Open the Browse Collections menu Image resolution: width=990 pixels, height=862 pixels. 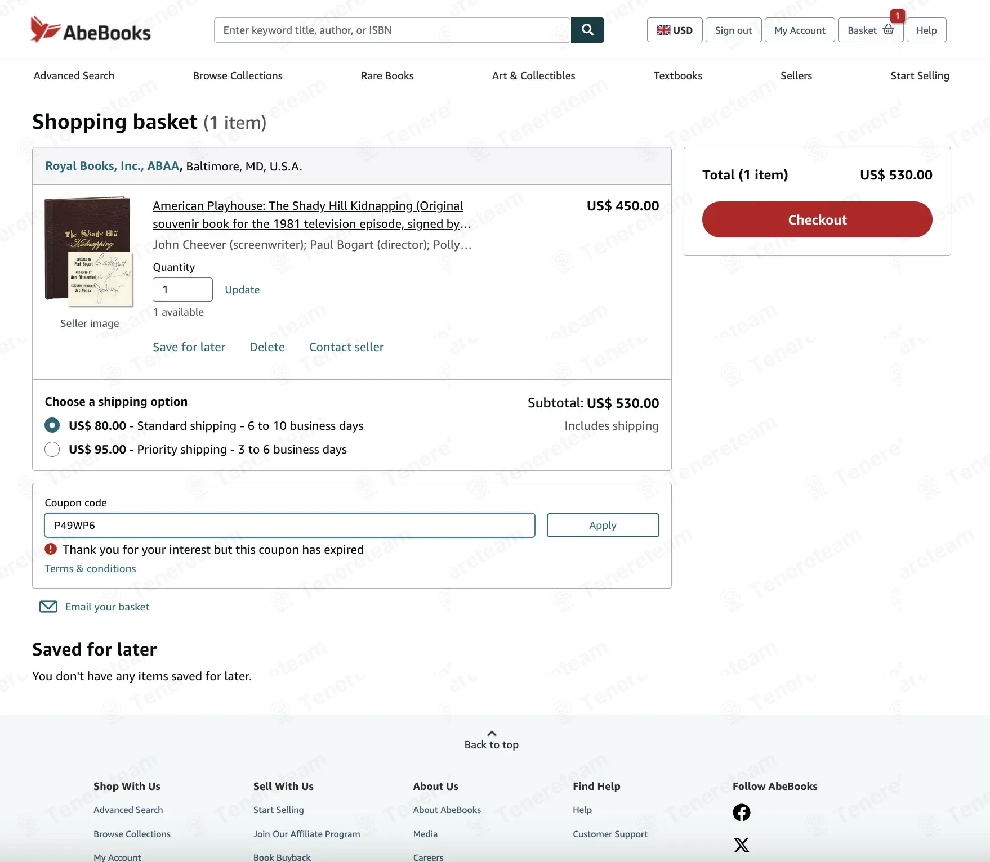(238, 75)
